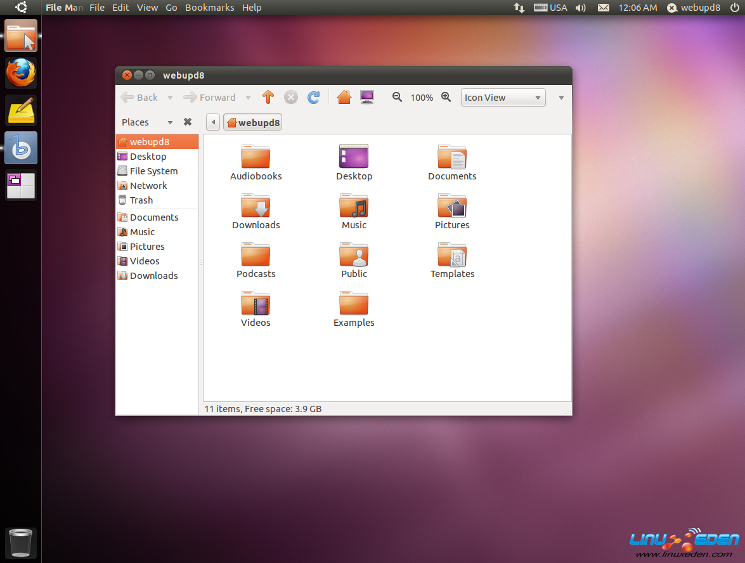
Task: Select the Audiobooks folder
Action: 256,162
